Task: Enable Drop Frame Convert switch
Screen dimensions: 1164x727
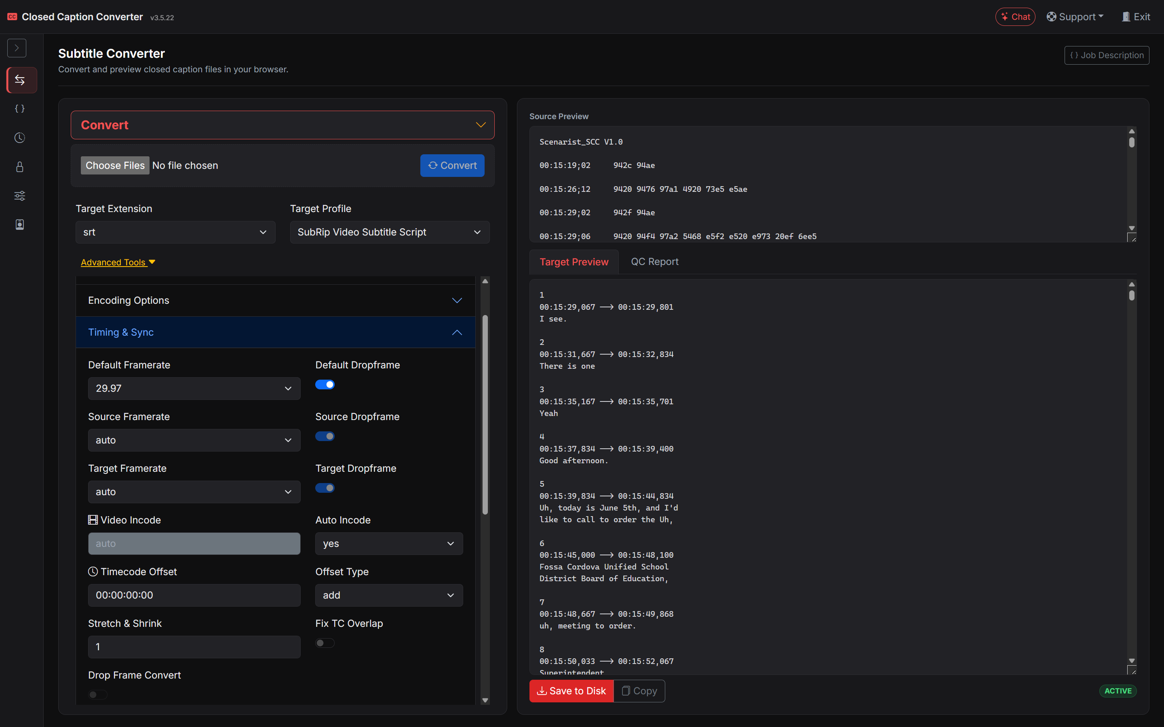Action: coord(98,695)
